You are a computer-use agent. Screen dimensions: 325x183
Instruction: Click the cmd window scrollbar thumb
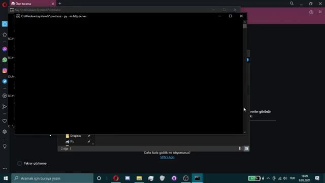[245, 26]
